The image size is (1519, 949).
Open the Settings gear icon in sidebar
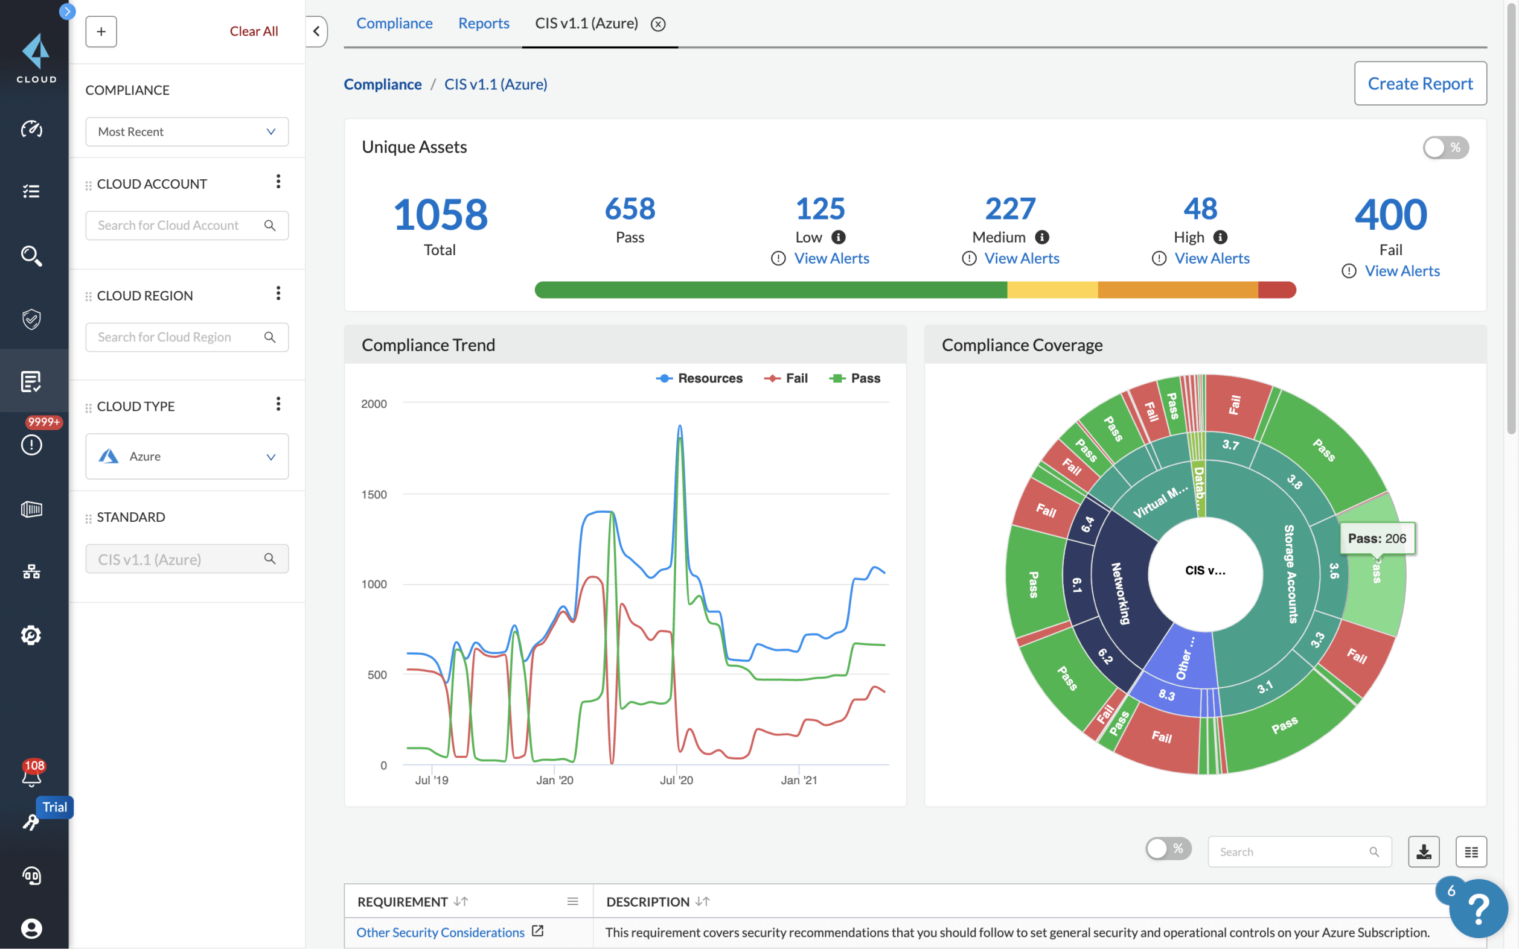click(31, 635)
